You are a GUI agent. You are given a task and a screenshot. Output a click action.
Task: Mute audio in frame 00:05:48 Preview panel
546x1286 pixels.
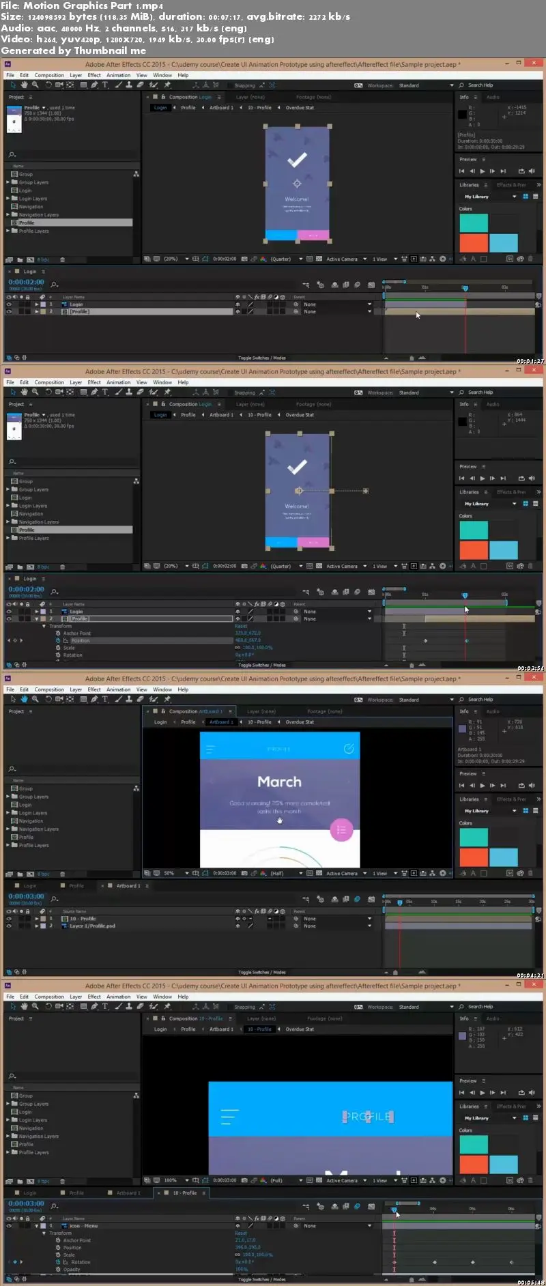[x=532, y=1093]
